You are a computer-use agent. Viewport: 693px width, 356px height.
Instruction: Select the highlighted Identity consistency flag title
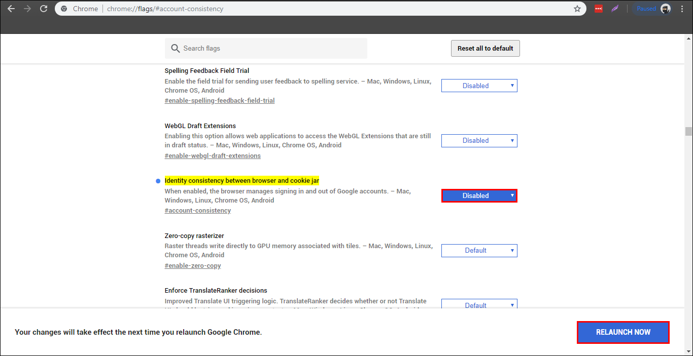[242, 180]
